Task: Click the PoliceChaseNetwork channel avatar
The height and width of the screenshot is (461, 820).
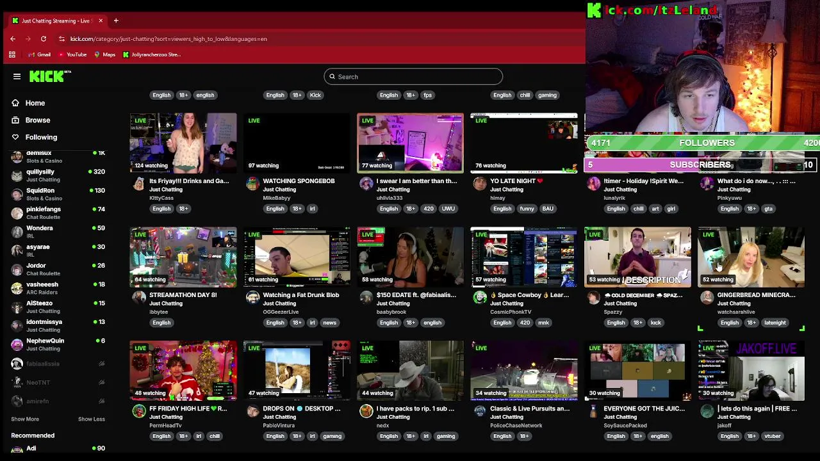Action: (480, 412)
